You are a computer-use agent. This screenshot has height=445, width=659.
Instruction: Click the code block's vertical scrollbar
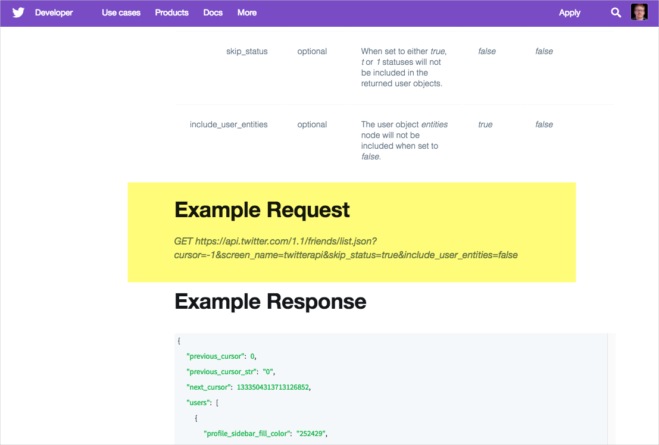point(611,387)
